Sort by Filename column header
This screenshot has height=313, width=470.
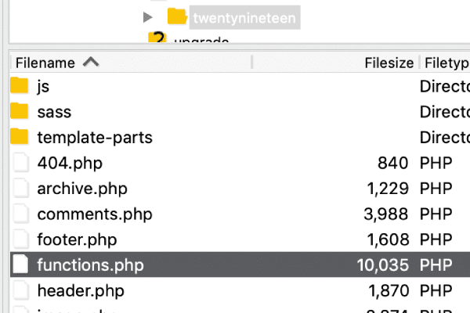coord(45,63)
